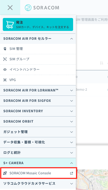This screenshot has height=190, width=108.
Task: Click external link icon for Mosaic Console
Action: (72, 173)
